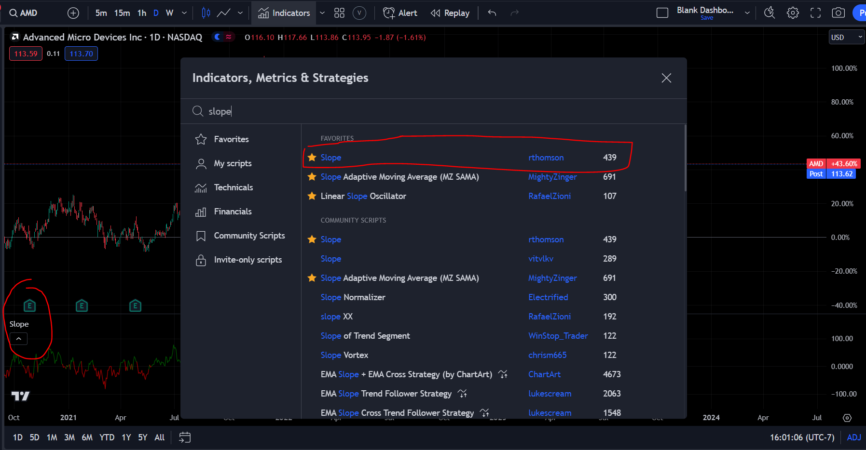The width and height of the screenshot is (866, 450).
Task: Open the indicator templates grid icon
Action: (x=339, y=13)
